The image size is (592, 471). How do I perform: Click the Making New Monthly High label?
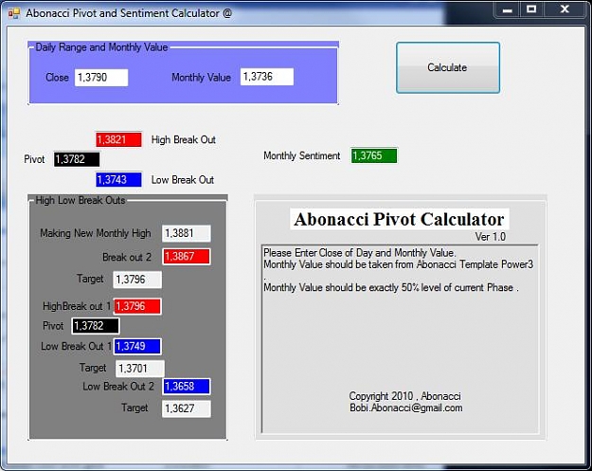coord(96,233)
